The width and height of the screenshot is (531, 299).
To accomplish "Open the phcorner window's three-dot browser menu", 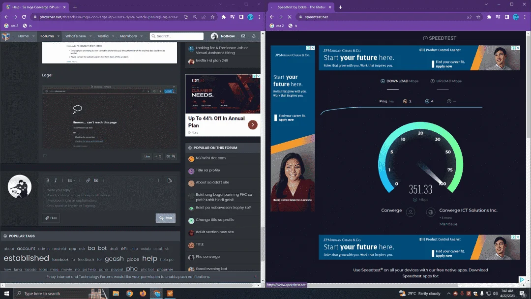I will click(259, 17).
